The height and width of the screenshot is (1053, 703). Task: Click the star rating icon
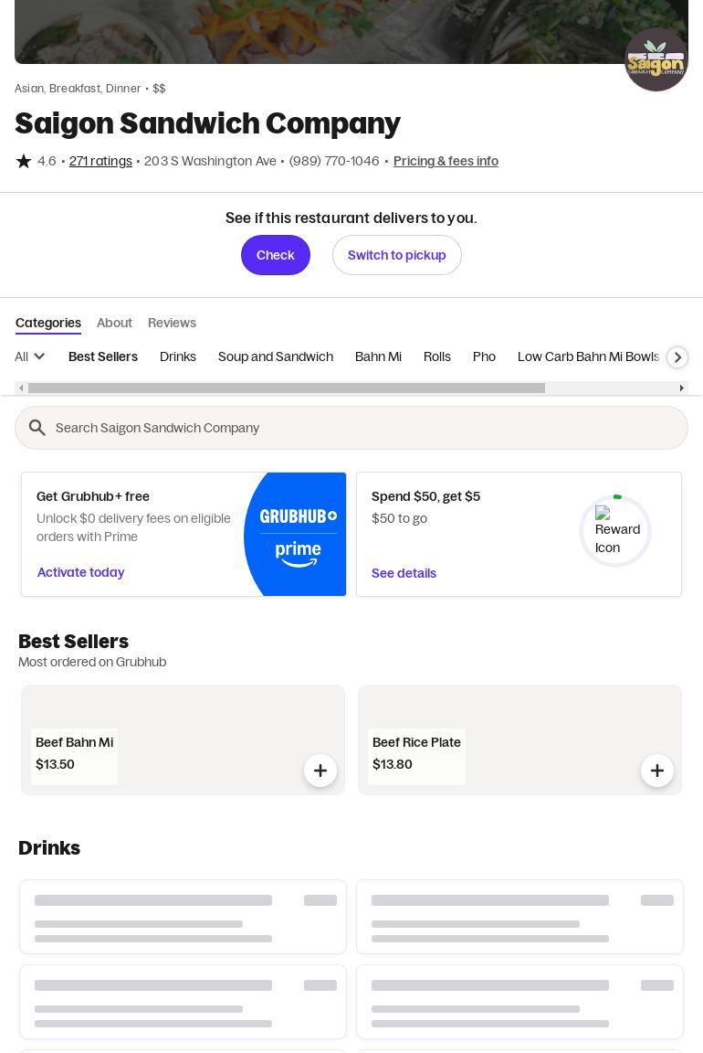(24, 161)
